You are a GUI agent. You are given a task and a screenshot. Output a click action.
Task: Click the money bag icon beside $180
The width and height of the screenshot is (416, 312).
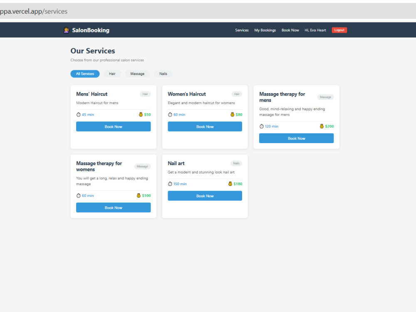click(230, 184)
